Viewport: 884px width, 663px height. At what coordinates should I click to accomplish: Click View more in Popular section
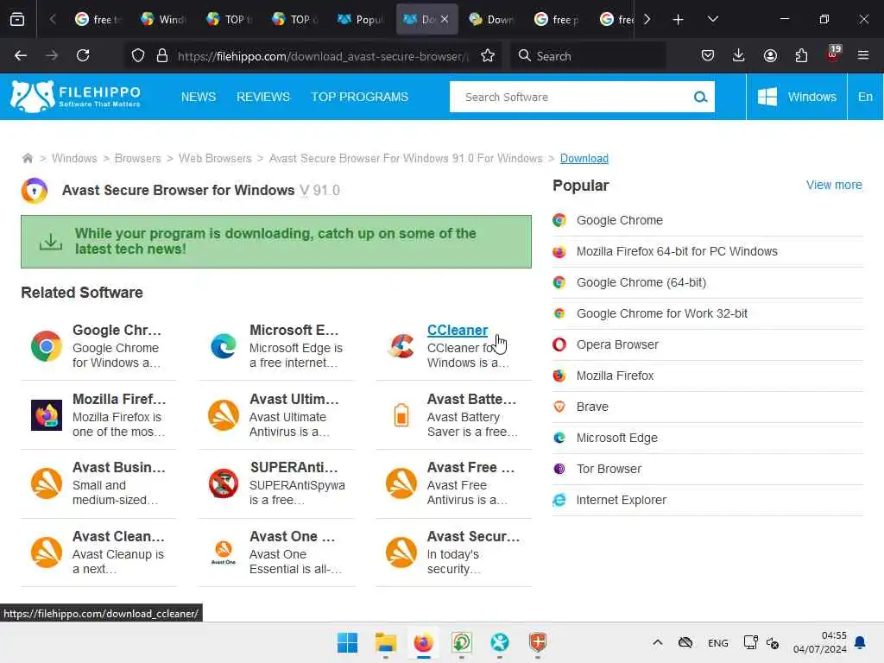[x=834, y=185]
